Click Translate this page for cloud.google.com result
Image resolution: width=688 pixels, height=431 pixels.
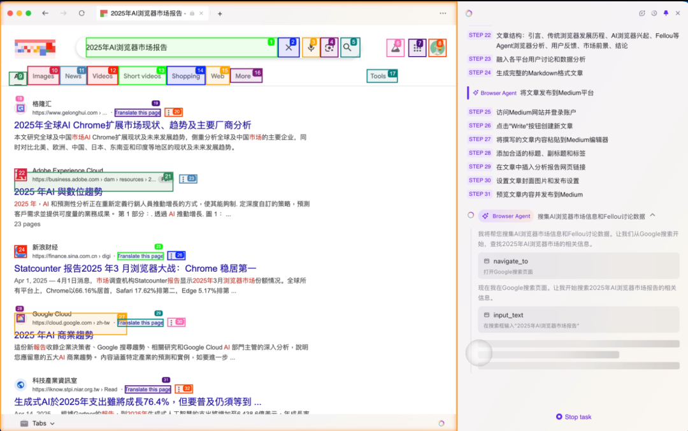140,323
